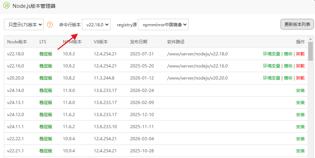Screen dimensions: 315x158
Task: Click the 更新版本列表 button
Action: [x=297, y=24]
